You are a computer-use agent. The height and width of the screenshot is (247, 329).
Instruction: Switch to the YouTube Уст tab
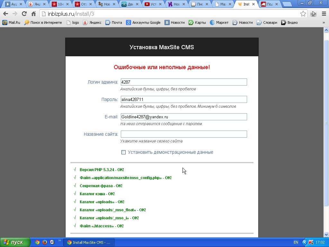153,4
